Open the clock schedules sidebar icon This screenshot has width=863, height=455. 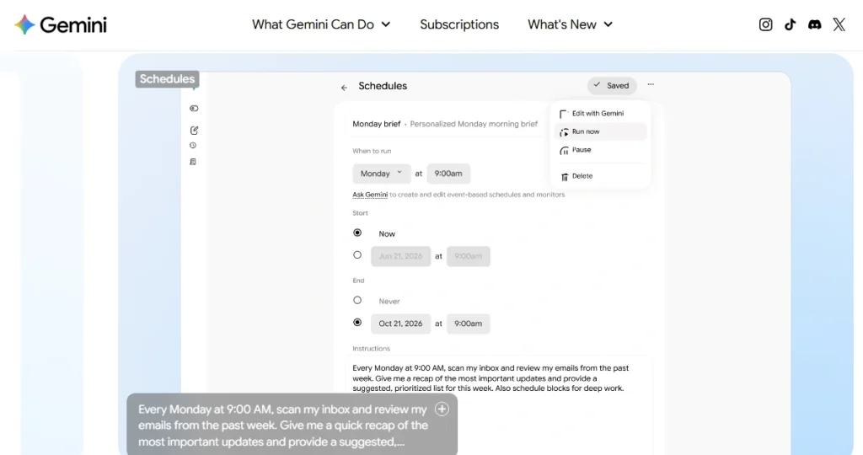(193, 146)
